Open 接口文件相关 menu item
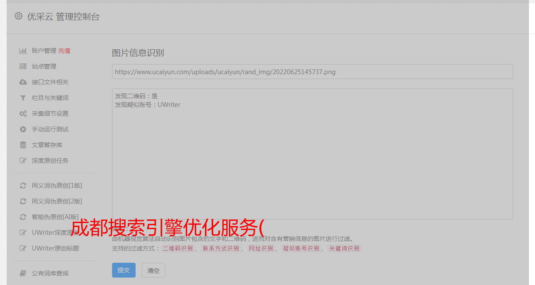Image resolution: width=535 pixels, height=285 pixels. click(x=50, y=82)
